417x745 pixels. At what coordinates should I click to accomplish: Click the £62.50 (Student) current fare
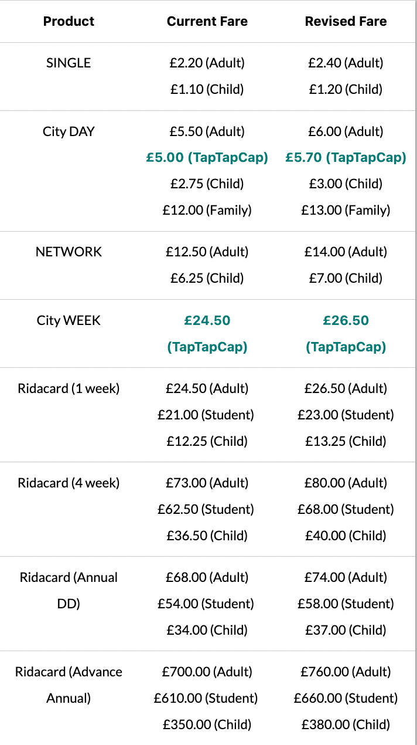tap(206, 509)
